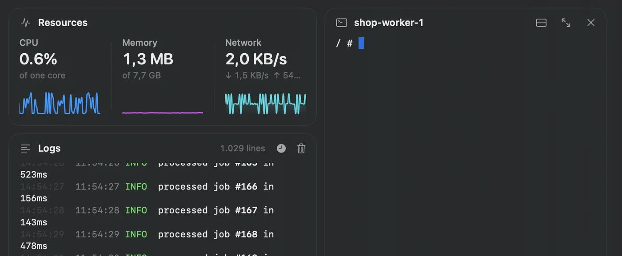Click the Memory value 1,3 MB
Image resolution: width=622 pixels, height=256 pixels.
point(148,59)
